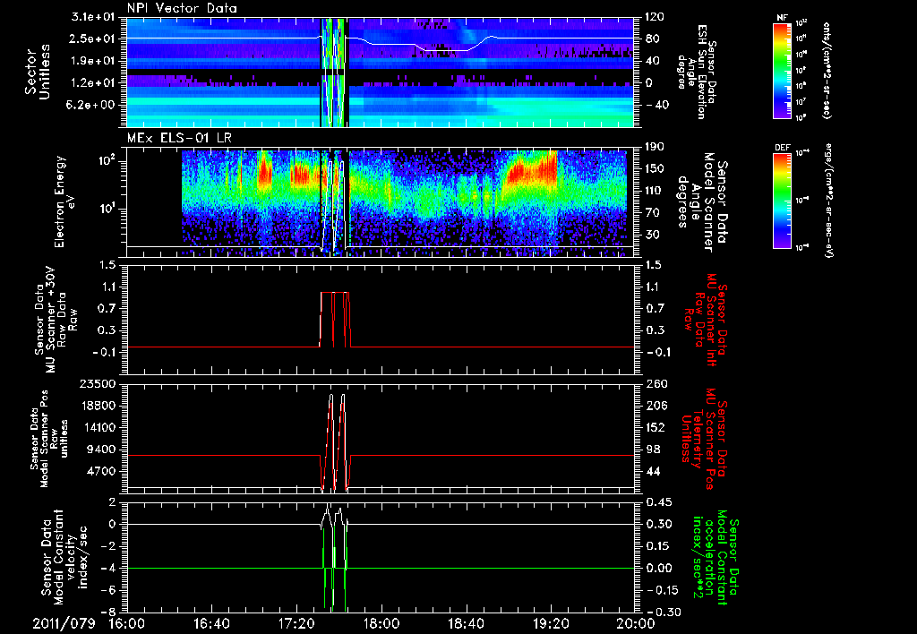Click the 18:40 time axis label
The image size is (917, 634).
coord(466,623)
